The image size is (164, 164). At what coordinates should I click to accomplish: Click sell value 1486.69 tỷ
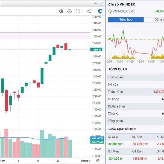(x=140, y=159)
